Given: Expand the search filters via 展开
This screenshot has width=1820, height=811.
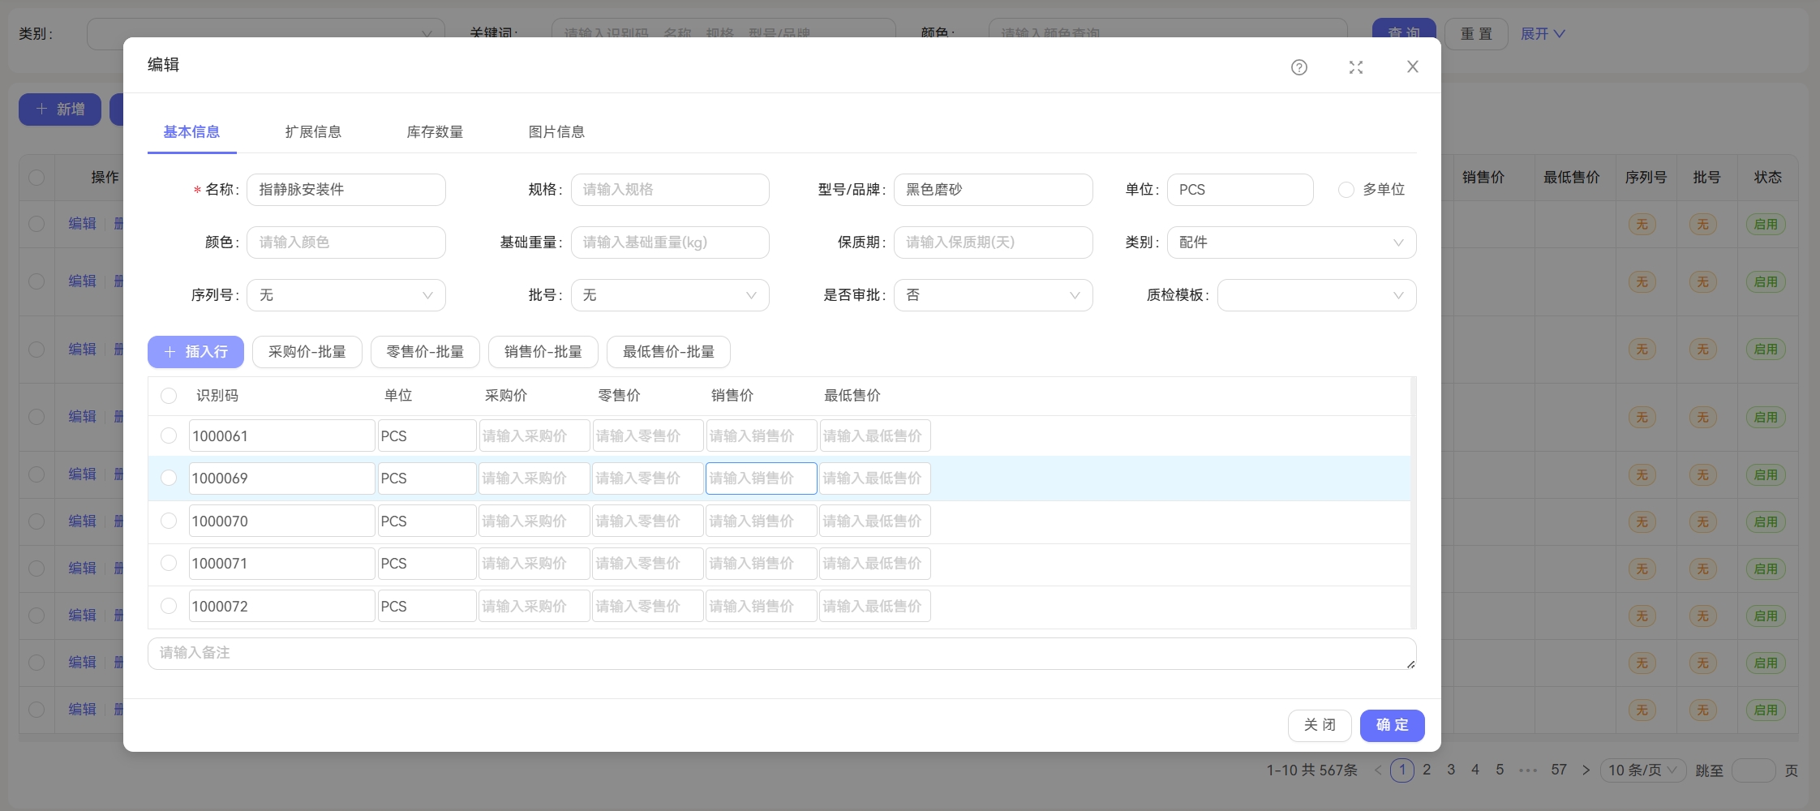Looking at the screenshot, I should (x=1540, y=33).
